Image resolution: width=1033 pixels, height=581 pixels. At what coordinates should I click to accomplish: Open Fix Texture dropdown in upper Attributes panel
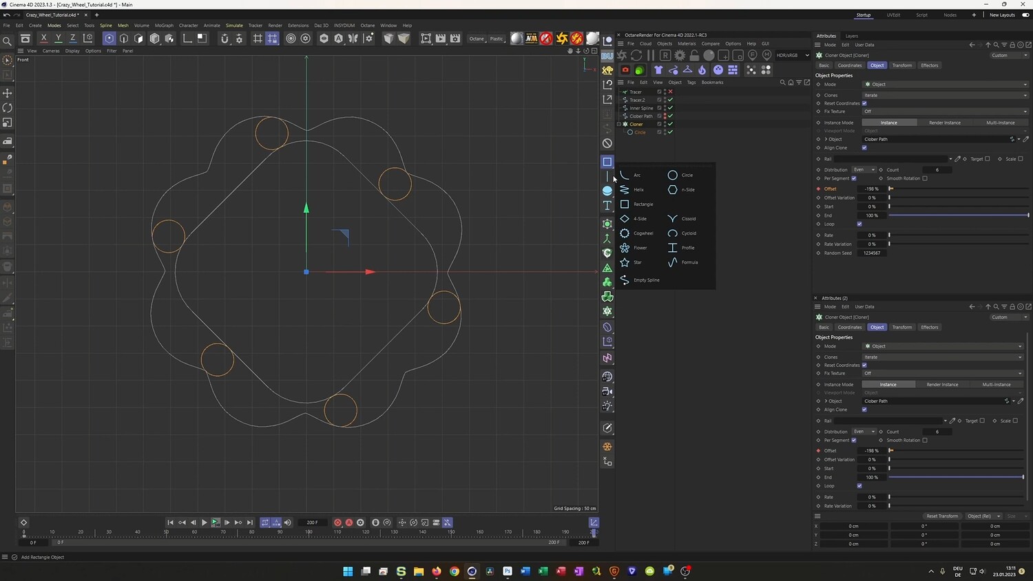(946, 111)
